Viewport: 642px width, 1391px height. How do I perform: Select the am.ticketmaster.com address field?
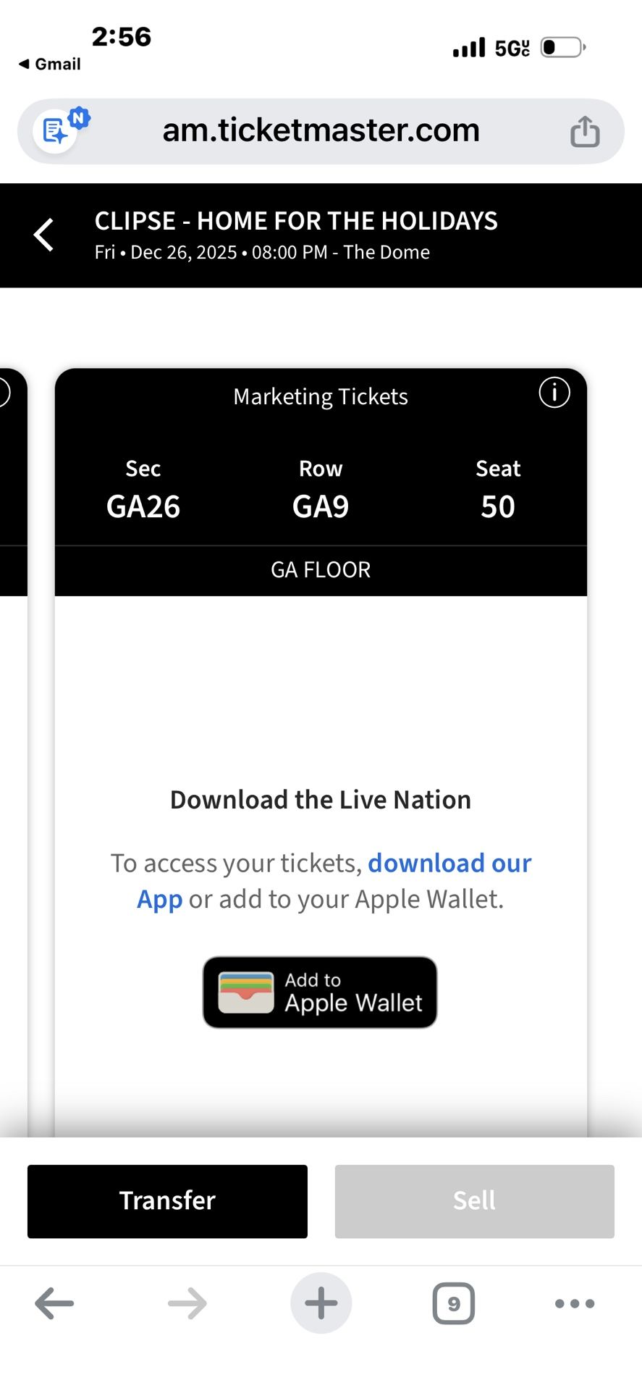pyautogui.click(x=321, y=130)
